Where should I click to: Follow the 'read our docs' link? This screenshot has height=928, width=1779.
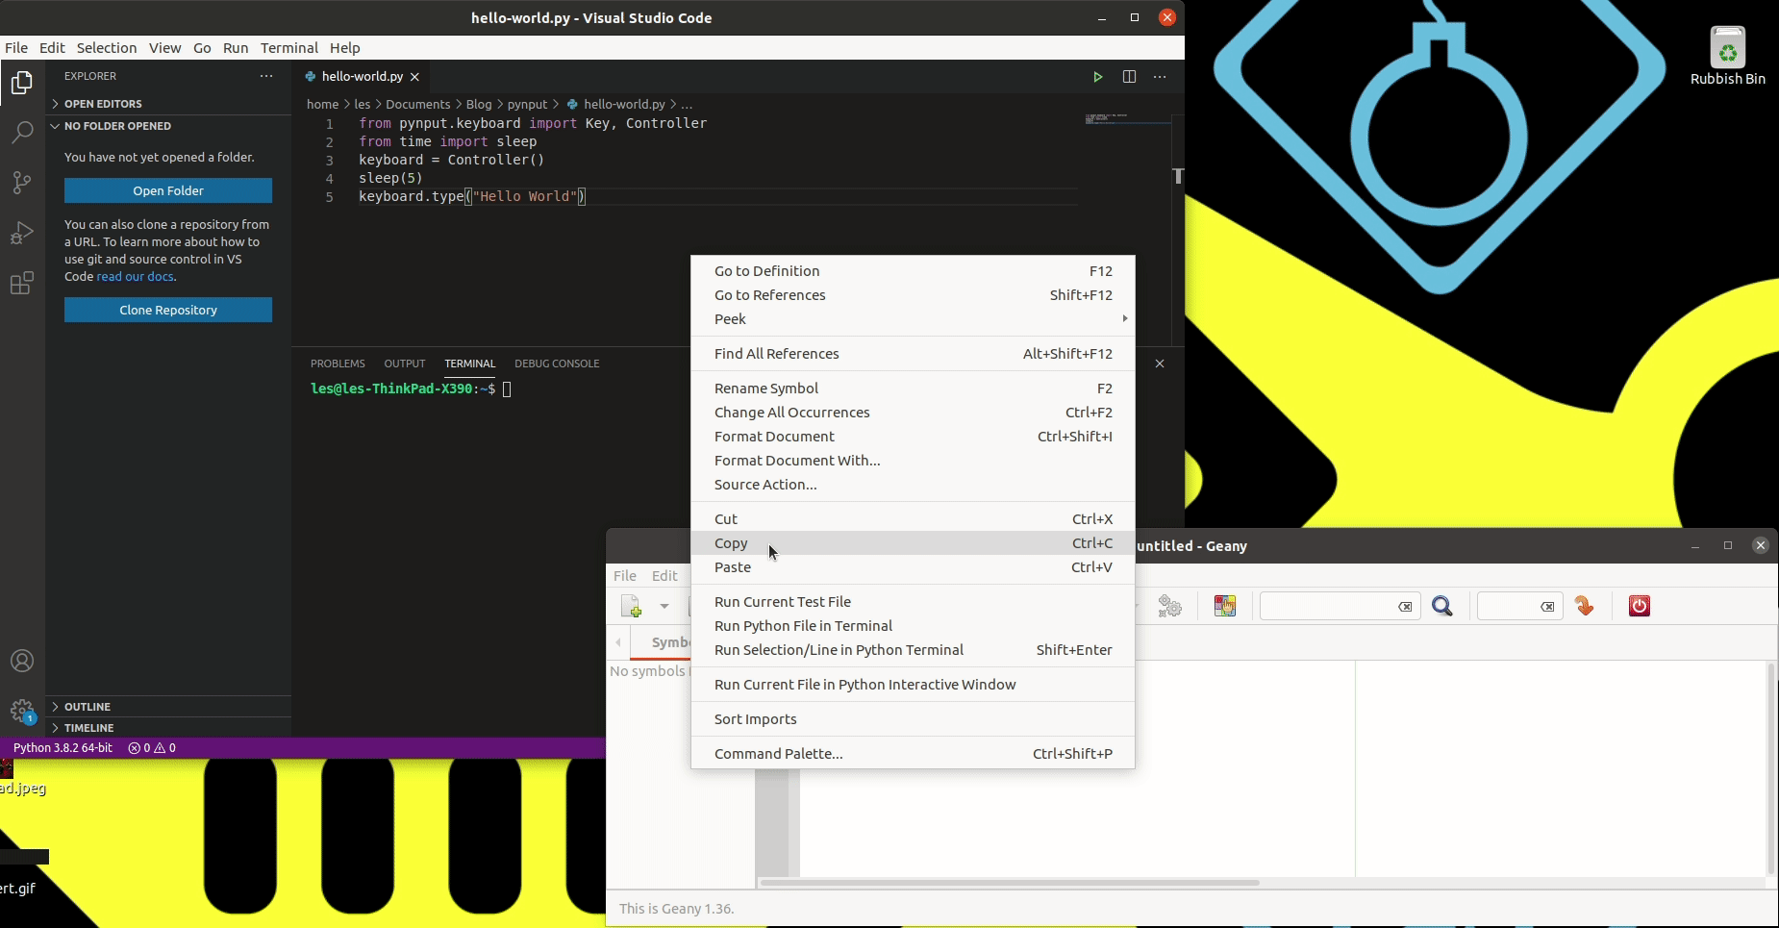click(135, 277)
